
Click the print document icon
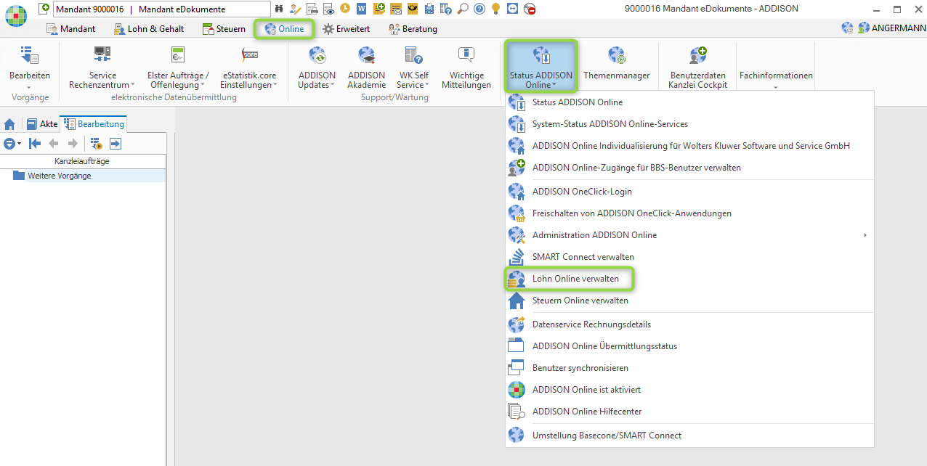(312, 9)
